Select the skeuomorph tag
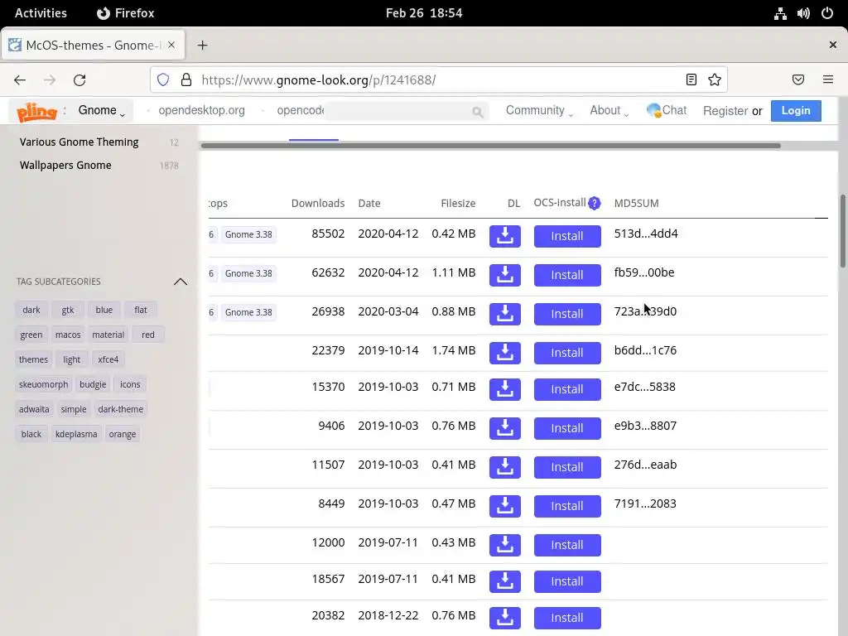Viewport: 848px width, 636px height. [43, 384]
